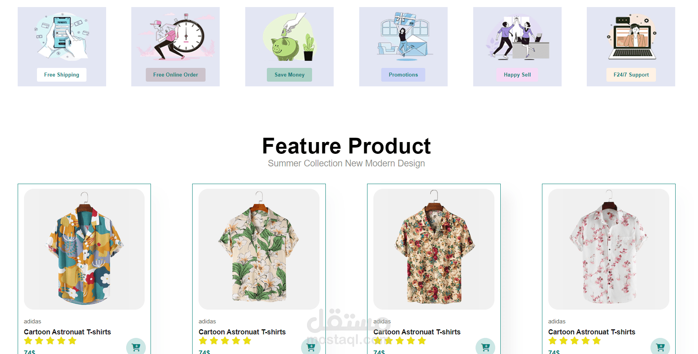698x354 pixels.
Task: Click cart icon on green floral shirt card
Action: tap(311, 347)
